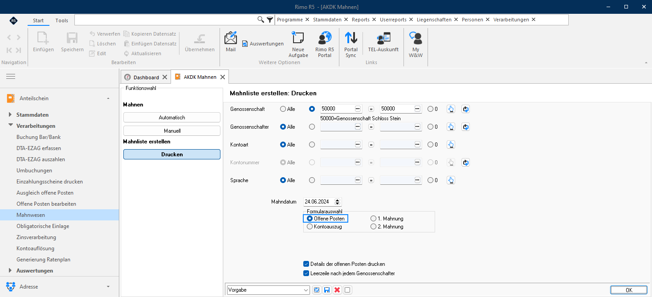
Task: Create a Neue Aufgabe note
Action: [298, 45]
